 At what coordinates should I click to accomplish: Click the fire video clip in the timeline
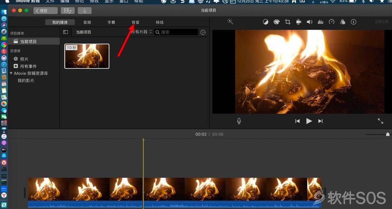[x=174, y=189]
